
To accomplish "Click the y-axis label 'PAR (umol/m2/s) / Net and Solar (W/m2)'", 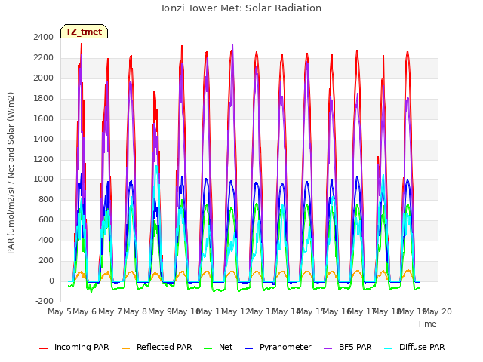I will click(11, 173).
